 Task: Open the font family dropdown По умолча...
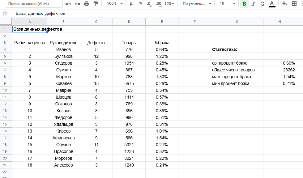coord(197,4)
